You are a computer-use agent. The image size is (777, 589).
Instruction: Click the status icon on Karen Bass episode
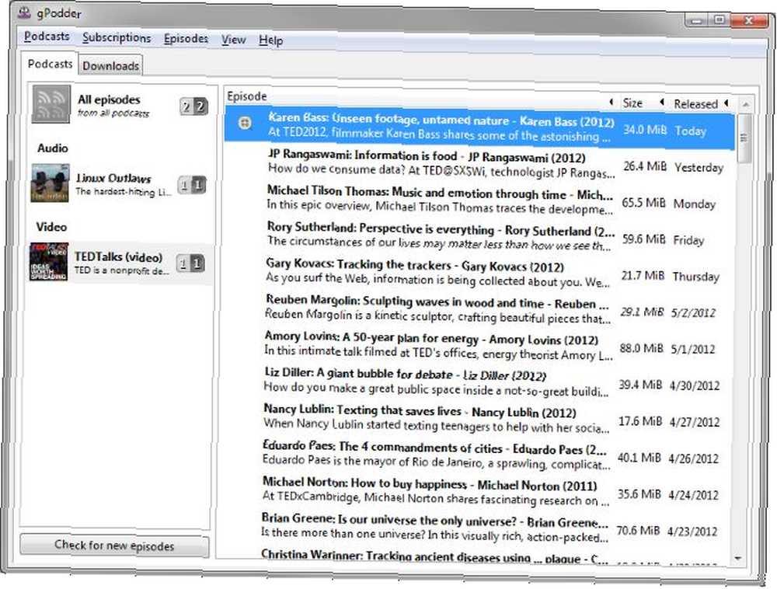(245, 122)
